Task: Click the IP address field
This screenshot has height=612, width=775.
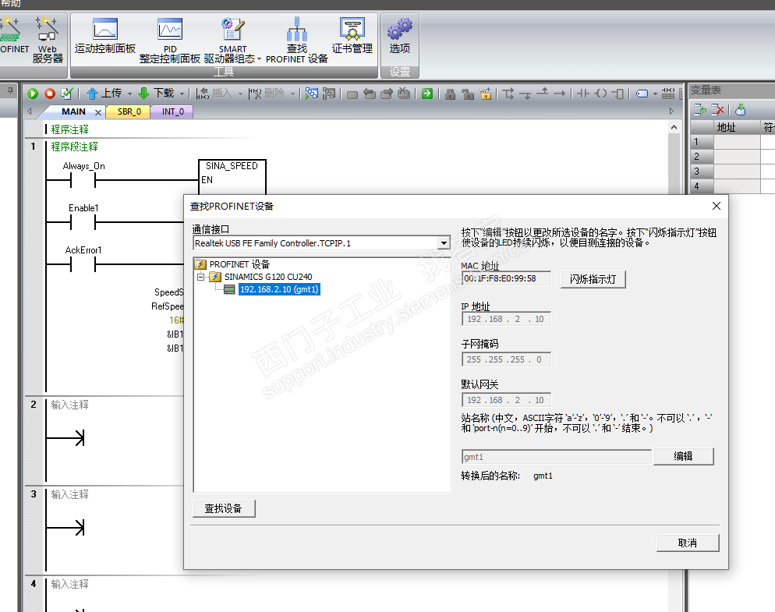Action: coord(506,319)
